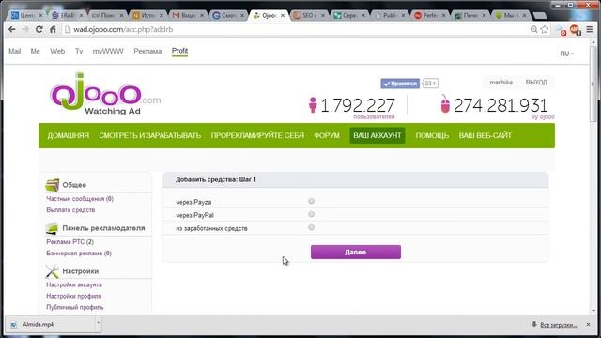Click the Панель рекламодателя section icon
Viewport: 601px width, 338px height.
[x=52, y=228]
